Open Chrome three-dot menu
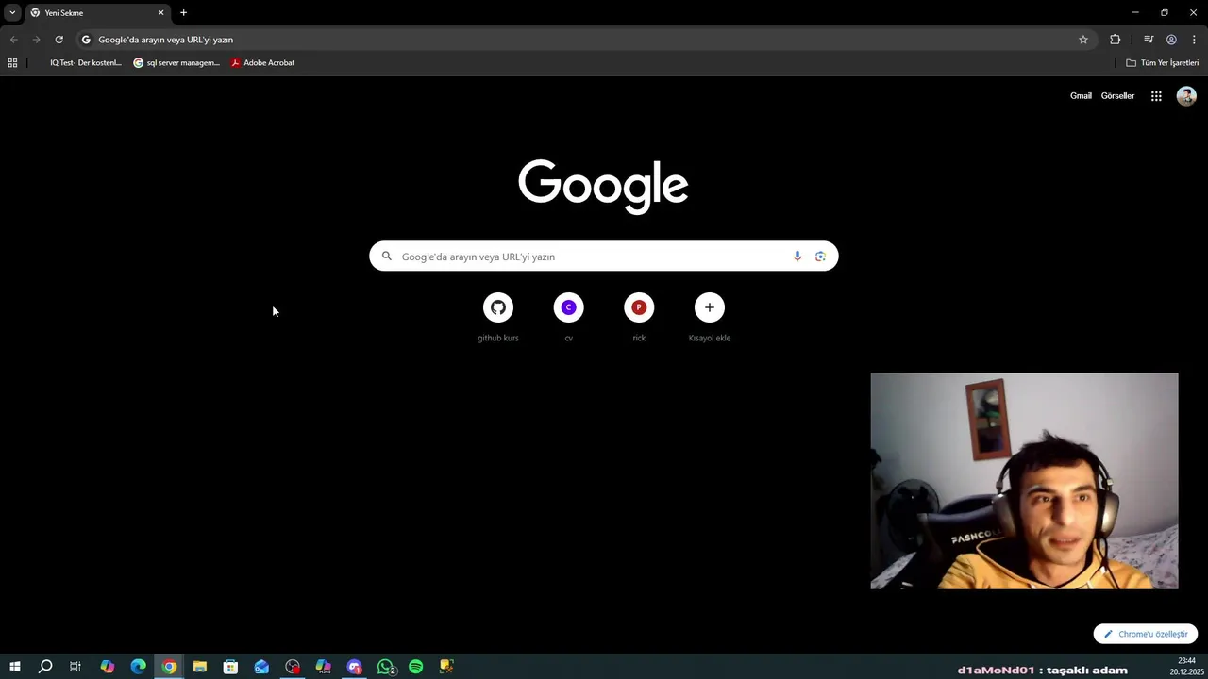 coord(1194,40)
